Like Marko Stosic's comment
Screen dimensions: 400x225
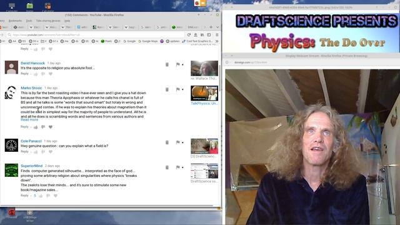36,127
